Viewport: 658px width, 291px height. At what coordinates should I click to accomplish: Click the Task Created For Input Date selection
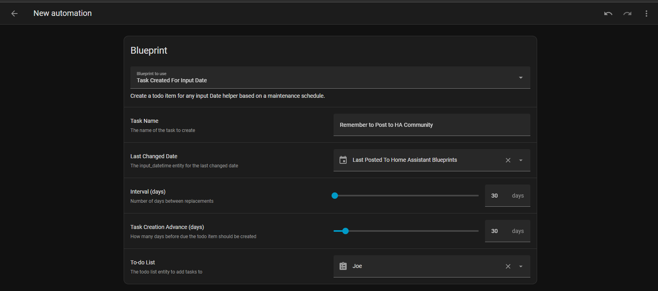[172, 80]
